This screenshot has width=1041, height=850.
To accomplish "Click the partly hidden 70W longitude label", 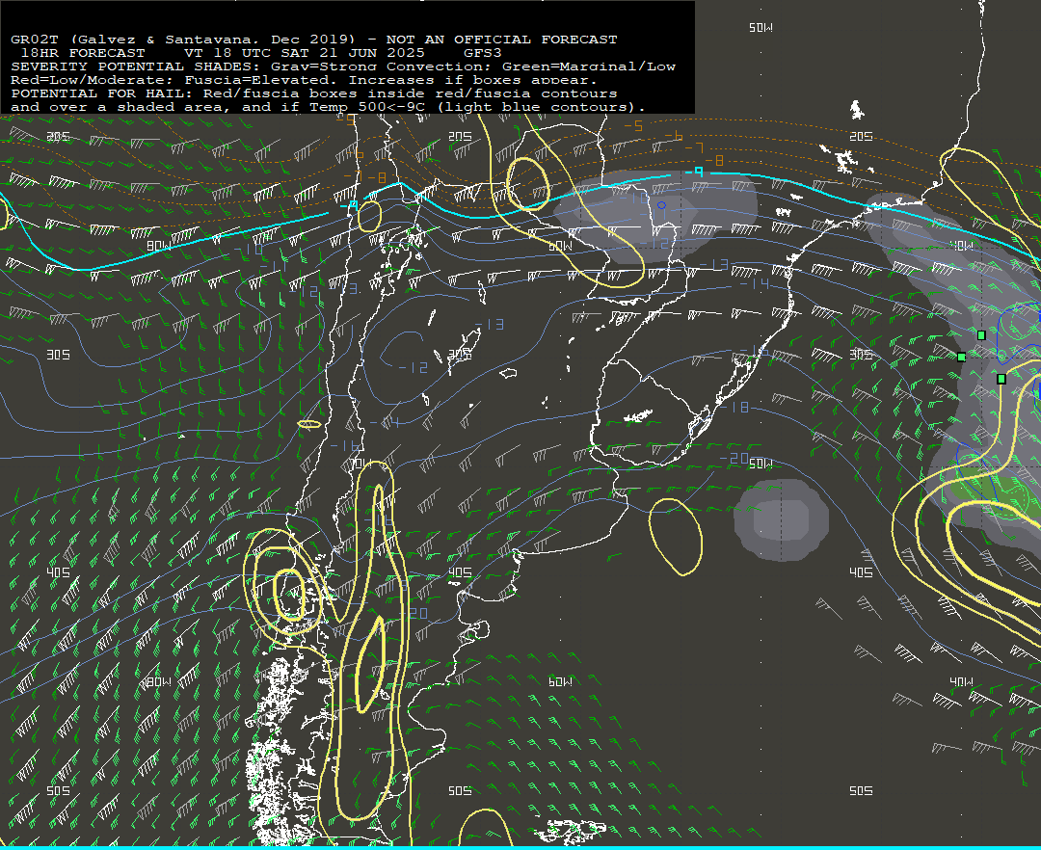I will click(362, 463).
